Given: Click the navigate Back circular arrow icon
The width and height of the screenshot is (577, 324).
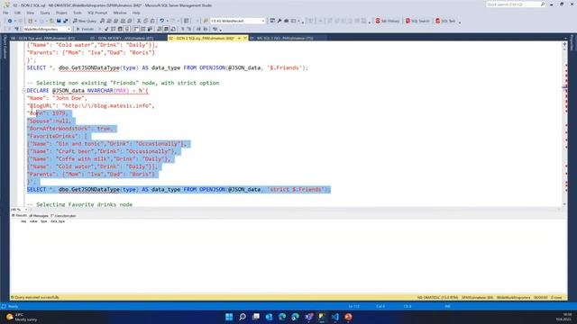Looking at the screenshot, I should [10, 21].
